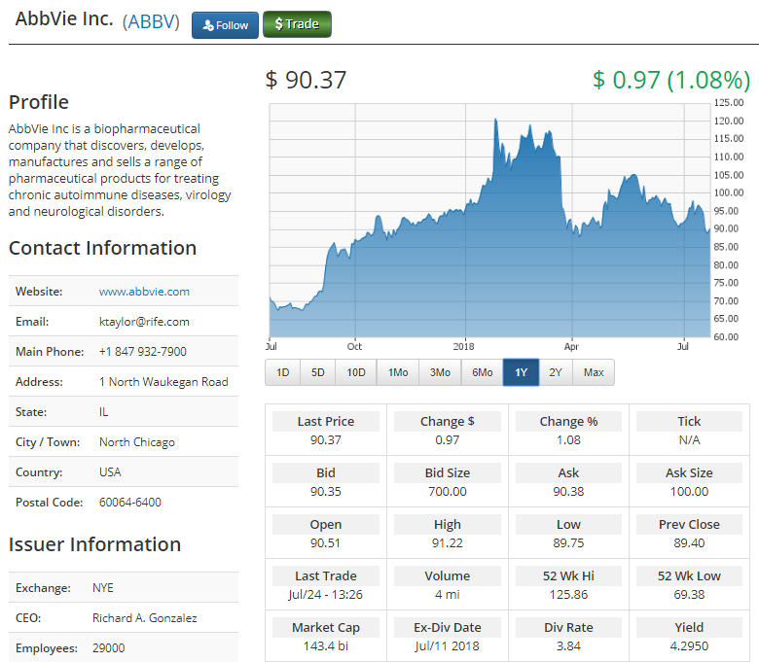Screen dimensions: 759x662
Task: Click the 2018 label on chart axis
Action: click(464, 346)
